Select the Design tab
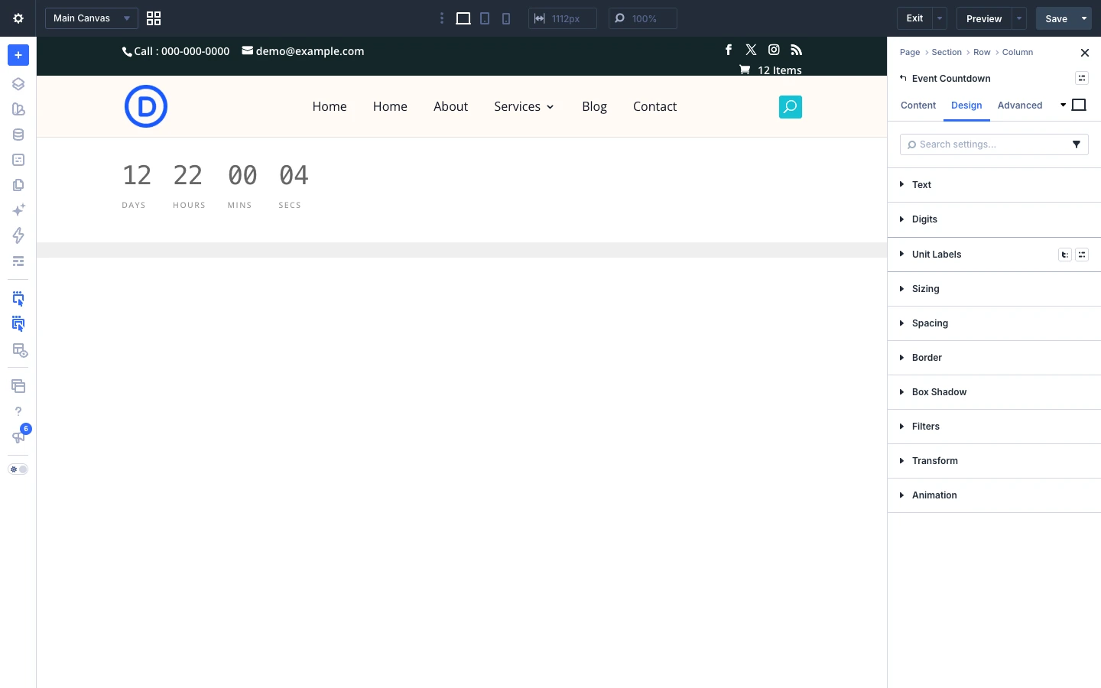1101x688 pixels. (966, 105)
